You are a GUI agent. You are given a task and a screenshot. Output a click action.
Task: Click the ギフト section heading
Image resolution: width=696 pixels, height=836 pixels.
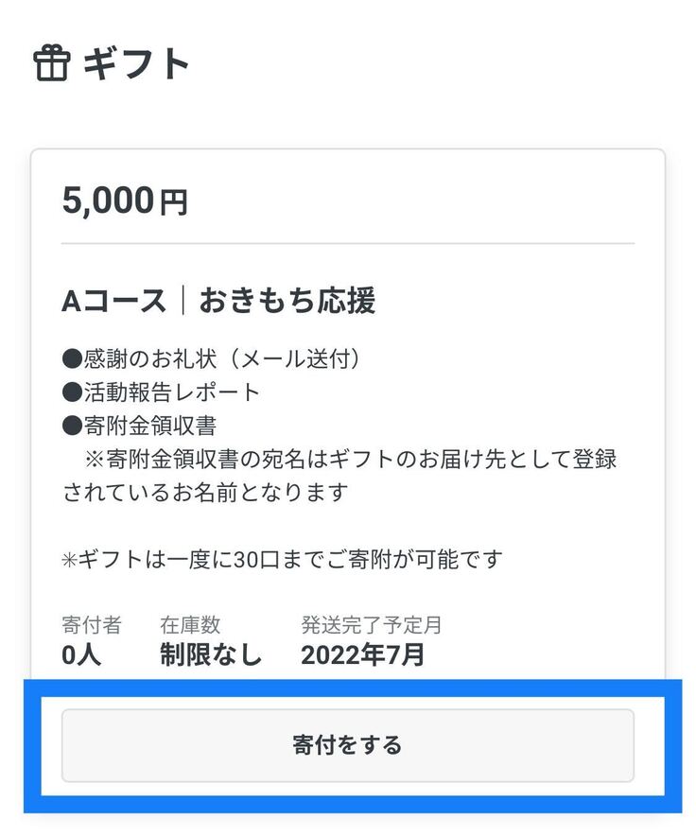pos(136,63)
